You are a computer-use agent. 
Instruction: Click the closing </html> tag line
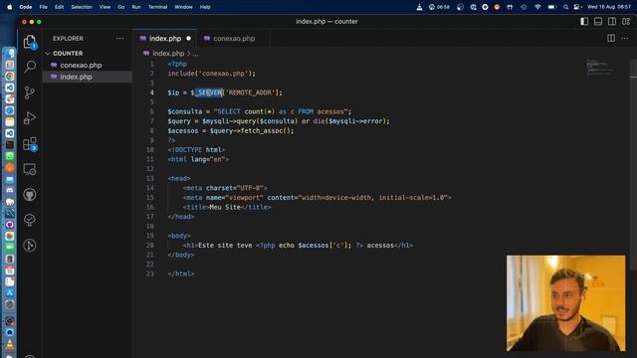pyautogui.click(x=181, y=274)
